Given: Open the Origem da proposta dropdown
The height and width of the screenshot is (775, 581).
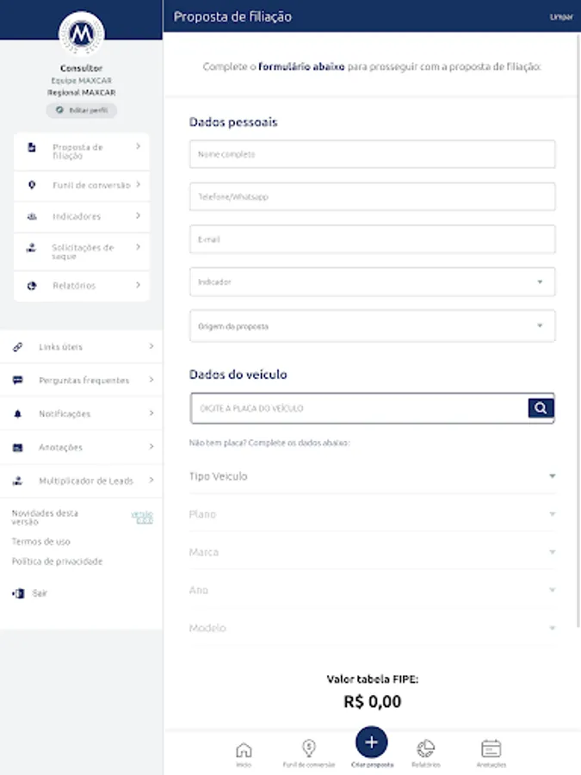Looking at the screenshot, I should [372, 326].
